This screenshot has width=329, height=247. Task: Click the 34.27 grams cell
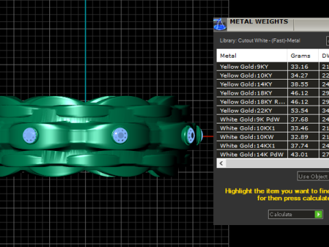[303, 75]
